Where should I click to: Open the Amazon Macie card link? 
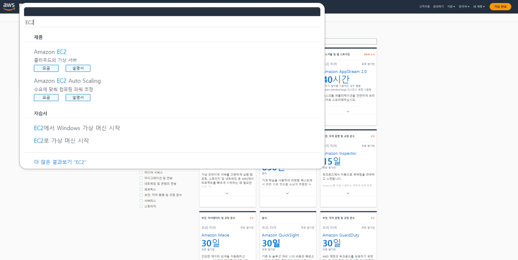click(215, 235)
